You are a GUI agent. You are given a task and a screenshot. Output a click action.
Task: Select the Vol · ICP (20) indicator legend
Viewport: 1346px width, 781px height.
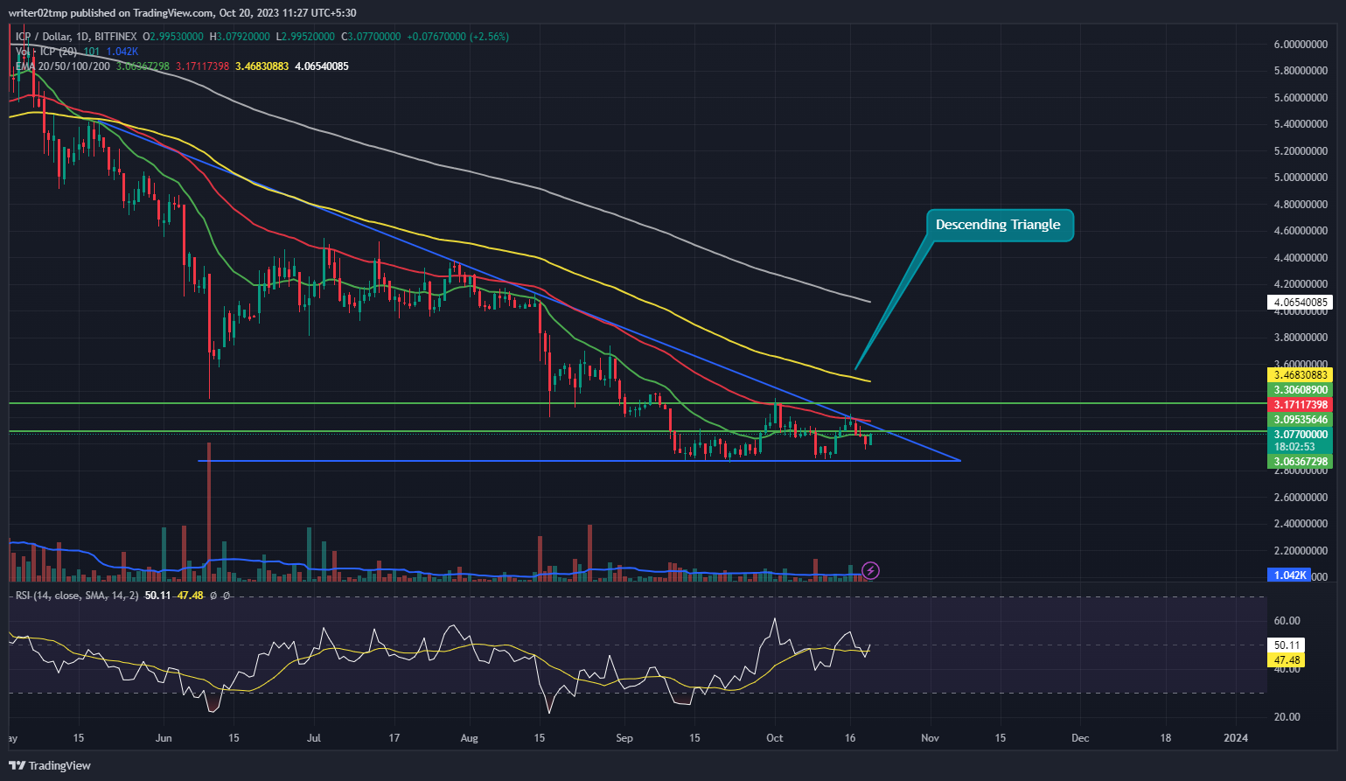(x=48, y=52)
